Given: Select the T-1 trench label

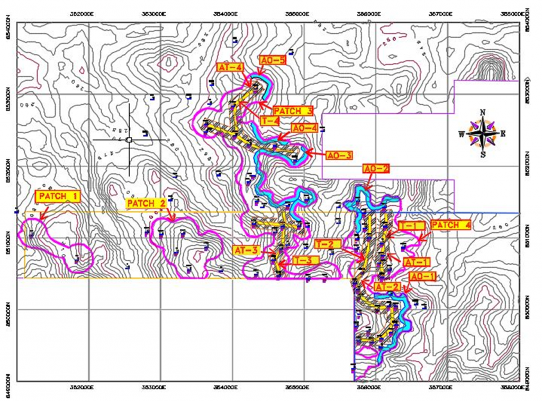Looking at the screenshot, I should [x=411, y=226].
